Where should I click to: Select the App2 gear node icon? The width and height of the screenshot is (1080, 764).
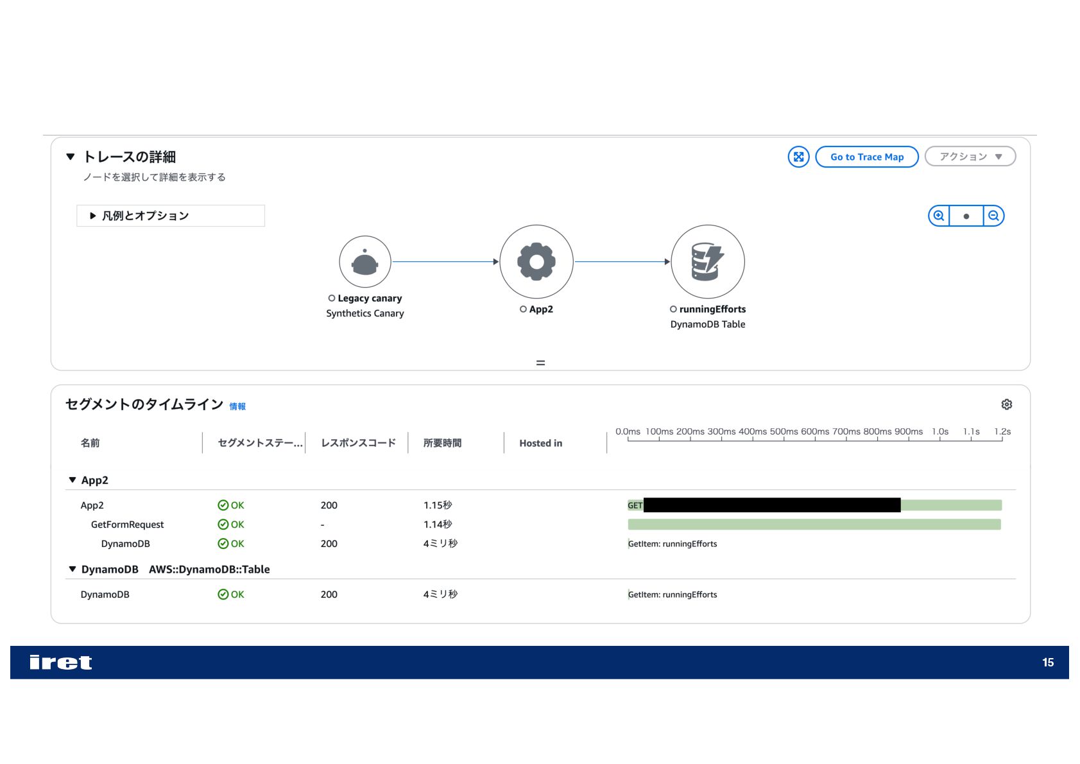(536, 262)
